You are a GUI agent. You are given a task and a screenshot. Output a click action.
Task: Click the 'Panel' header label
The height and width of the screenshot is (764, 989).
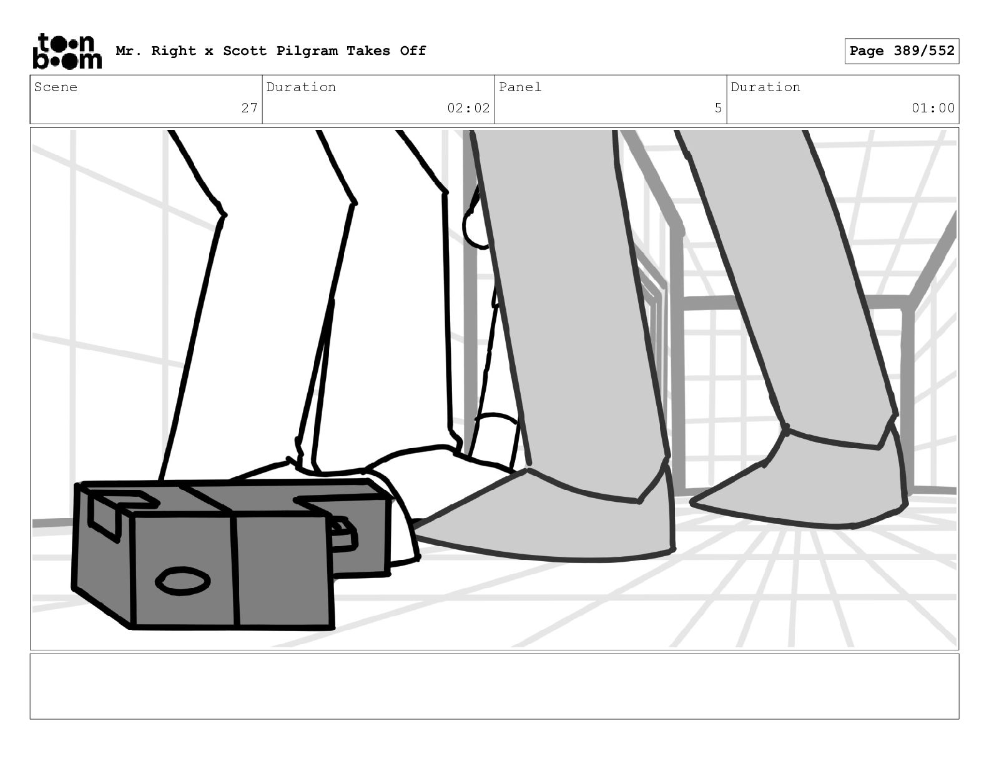[520, 87]
